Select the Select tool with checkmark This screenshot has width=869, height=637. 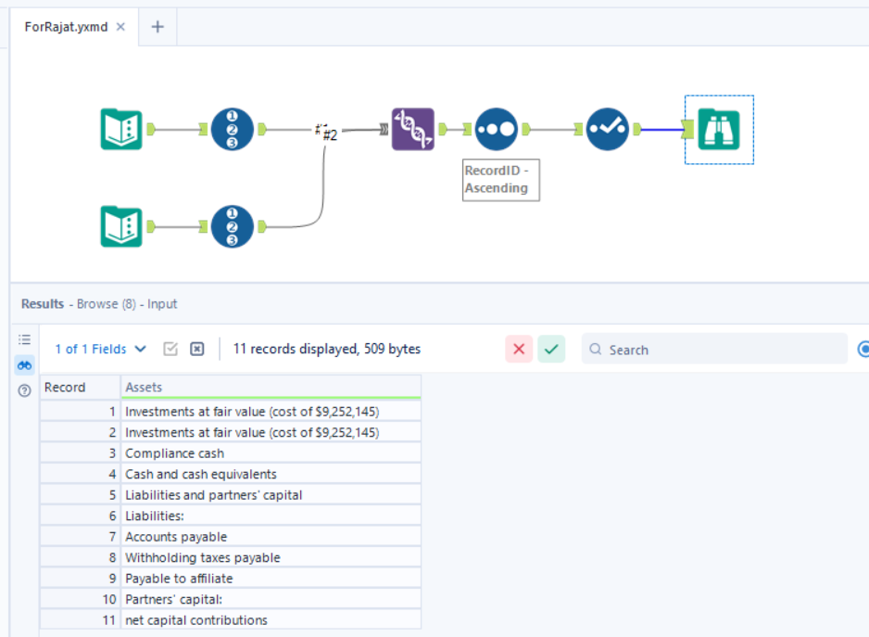click(x=608, y=129)
